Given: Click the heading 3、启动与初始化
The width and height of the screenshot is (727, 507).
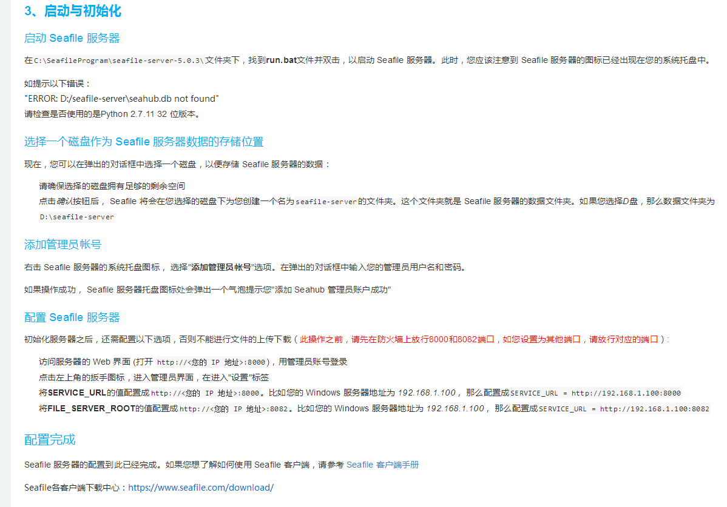Looking at the screenshot, I should click(73, 11).
